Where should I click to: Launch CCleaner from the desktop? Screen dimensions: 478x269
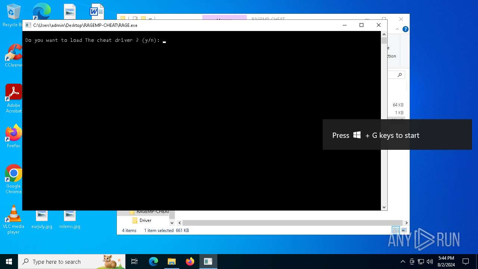[13, 56]
